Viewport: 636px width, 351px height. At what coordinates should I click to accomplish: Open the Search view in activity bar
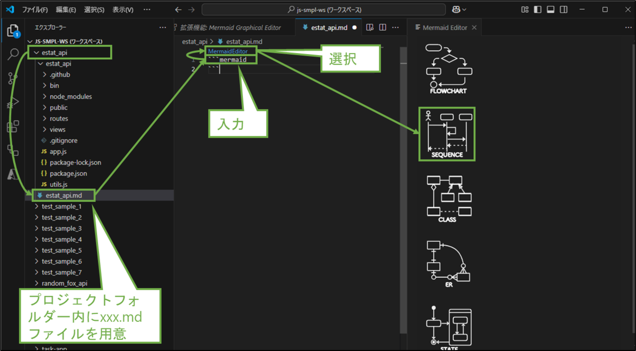[x=13, y=55]
